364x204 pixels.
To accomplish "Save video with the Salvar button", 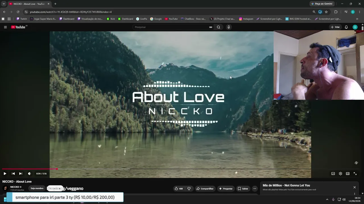I will point(243,189).
